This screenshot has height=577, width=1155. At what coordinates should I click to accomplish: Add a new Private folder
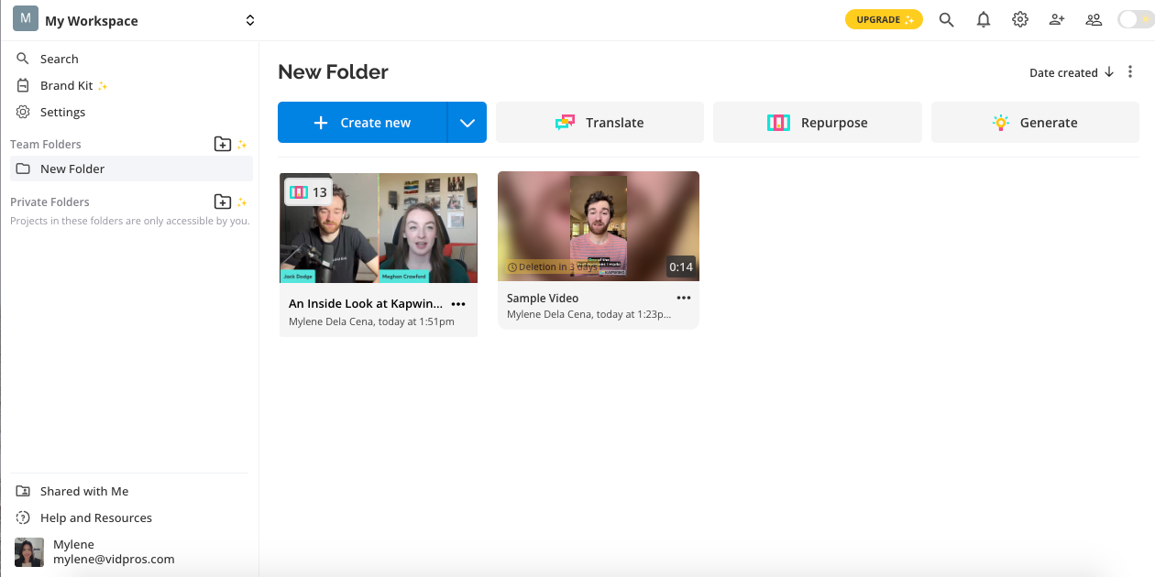point(223,201)
